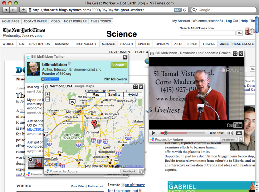This screenshot has height=192, width=259.
Task: Click the film icon in video popup title
Action: coord(152,53)
